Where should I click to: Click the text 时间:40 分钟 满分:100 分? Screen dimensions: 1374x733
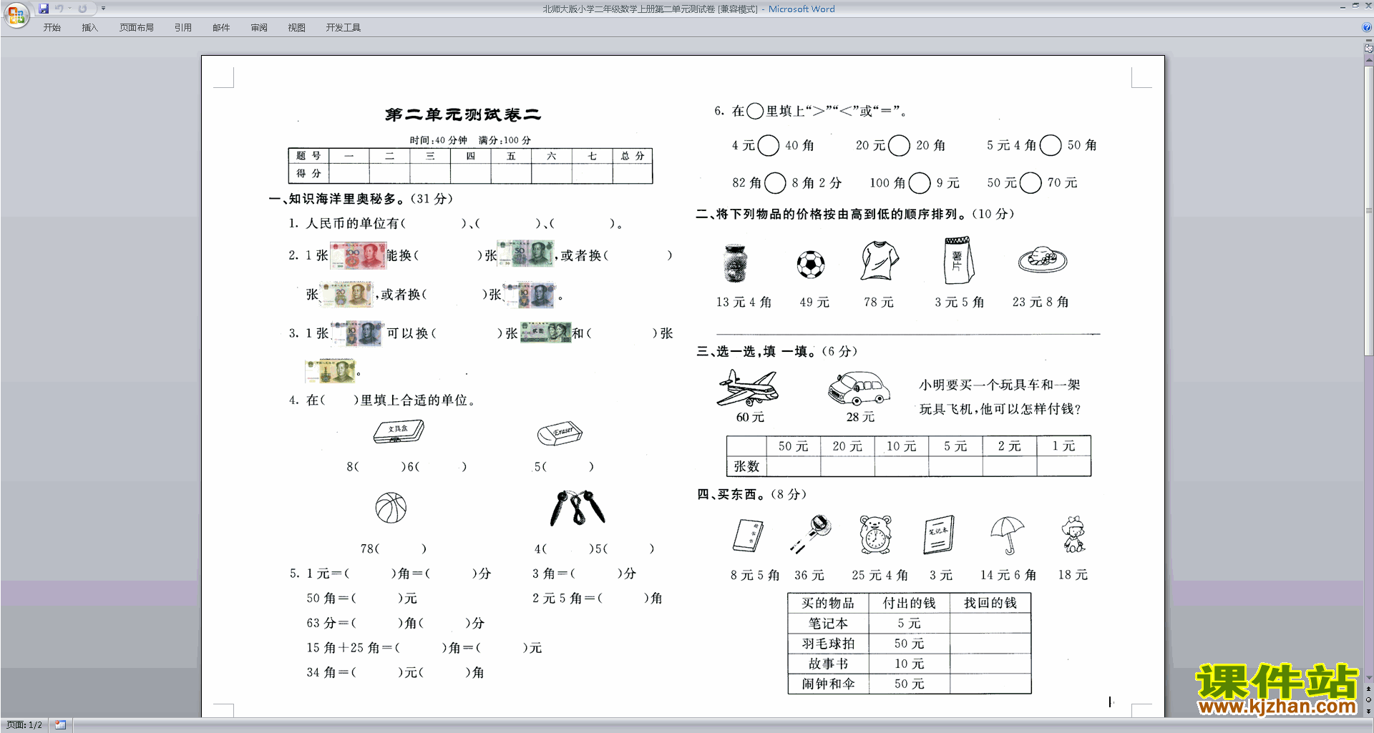click(x=470, y=140)
